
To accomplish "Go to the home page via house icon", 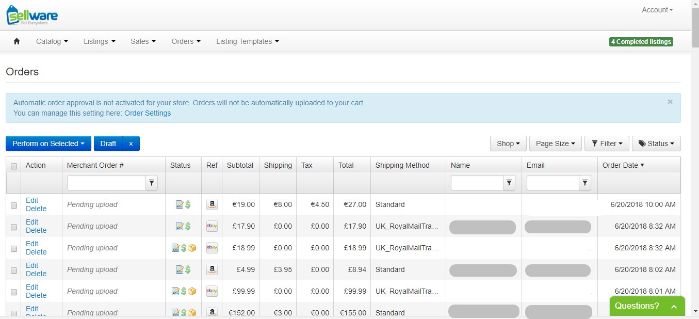I will pyautogui.click(x=17, y=41).
